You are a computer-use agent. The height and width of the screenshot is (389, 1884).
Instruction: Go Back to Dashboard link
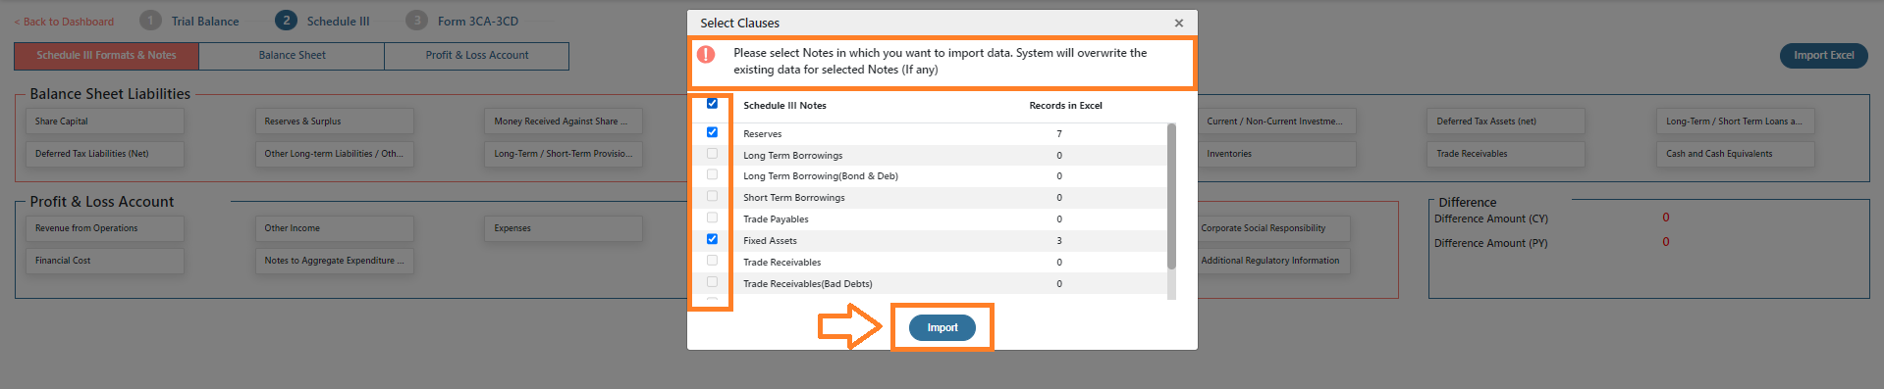[x=64, y=22]
